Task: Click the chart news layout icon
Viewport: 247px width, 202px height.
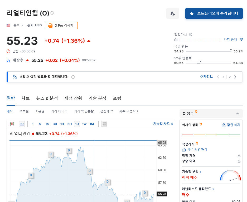Action: pyautogui.click(x=104, y=124)
